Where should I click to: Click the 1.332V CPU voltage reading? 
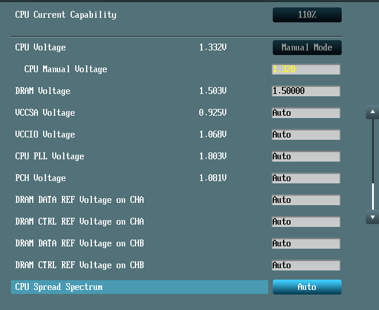pos(212,48)
